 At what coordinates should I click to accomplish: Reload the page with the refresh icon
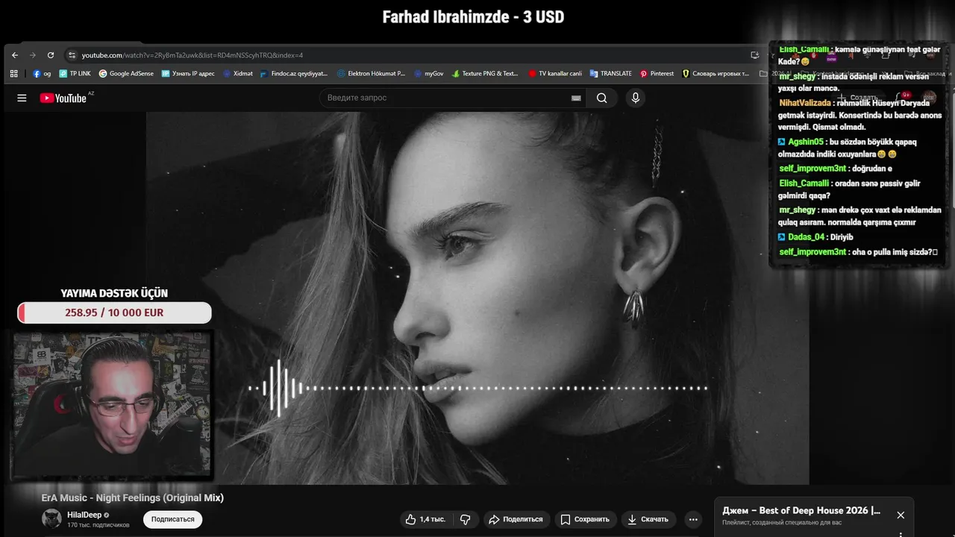tap(51, 55)
